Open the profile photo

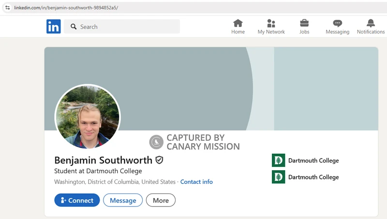coord(88,117)
